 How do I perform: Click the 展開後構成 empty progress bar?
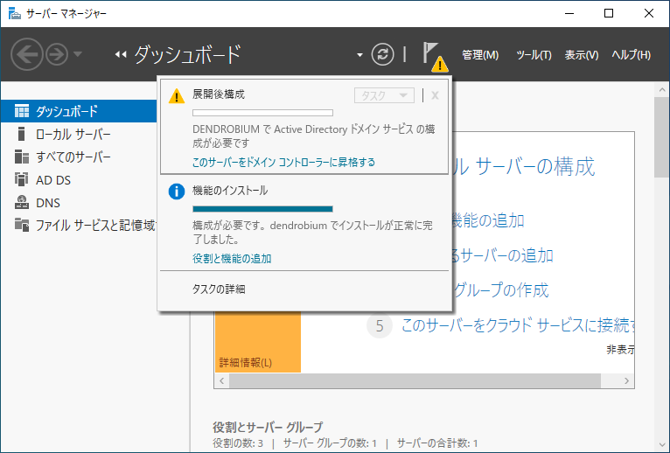click(262, 113)
